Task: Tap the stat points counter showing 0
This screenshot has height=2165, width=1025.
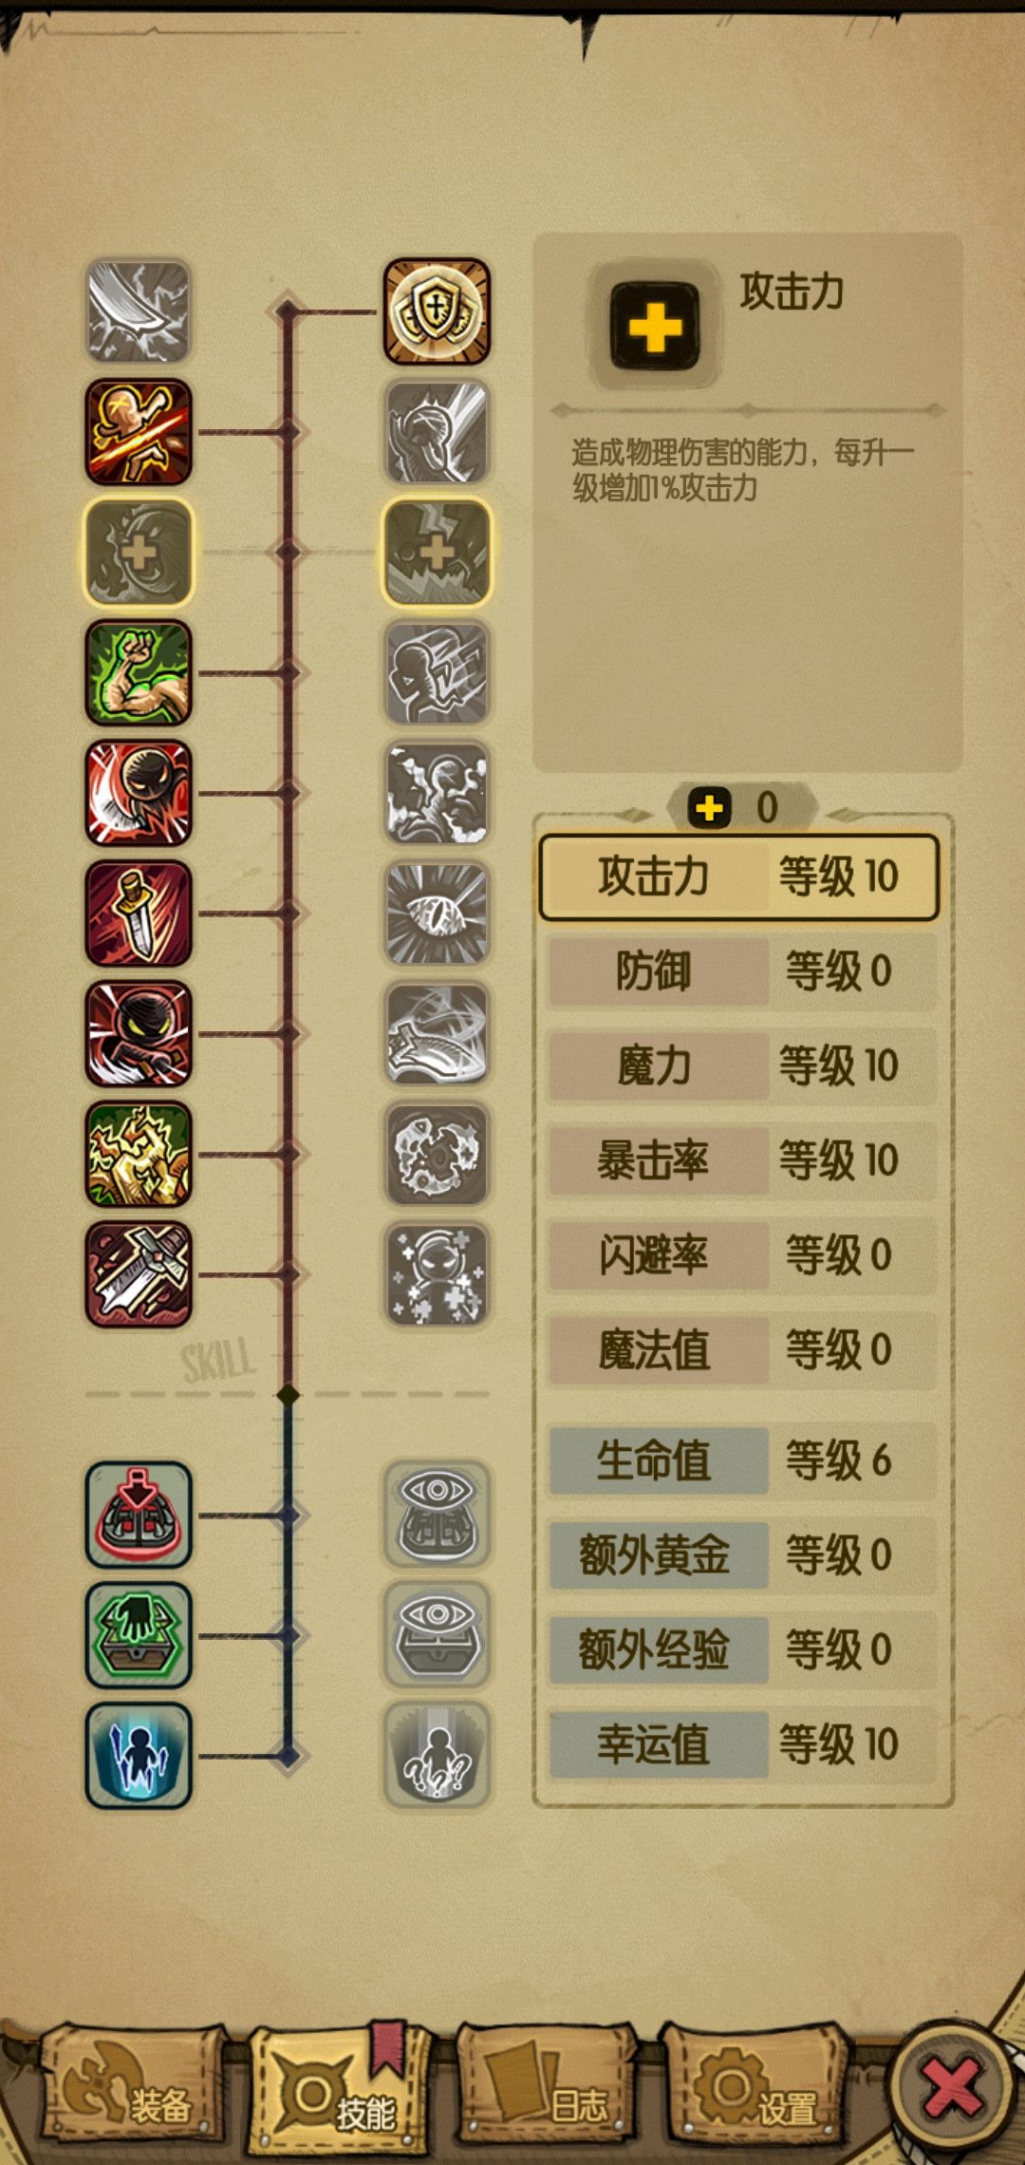Action: pyautogui.click(x=741, y=808)
